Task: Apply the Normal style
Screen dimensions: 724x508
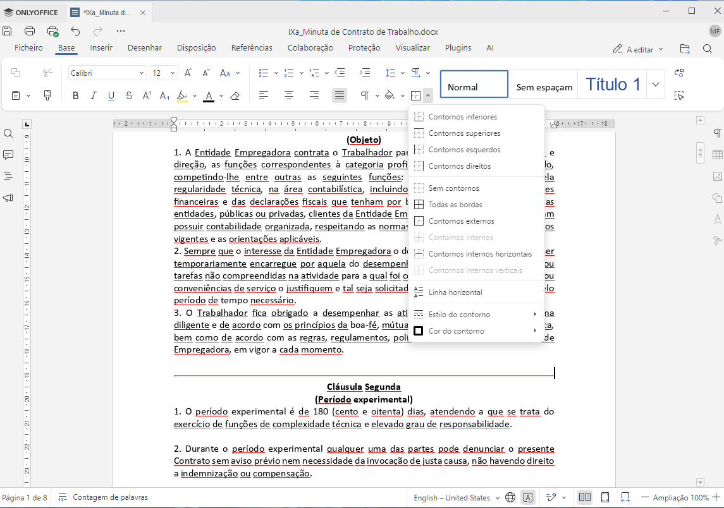Action: click(x=474, y=85)
